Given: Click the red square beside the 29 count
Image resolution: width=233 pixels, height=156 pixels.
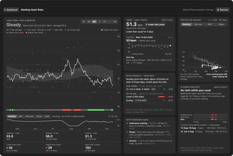Looking at the screenshot, I should click(x=47, y=148).
